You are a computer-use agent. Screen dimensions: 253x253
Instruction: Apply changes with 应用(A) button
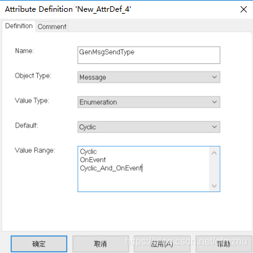pyautogui.click(x=162, y=244)
